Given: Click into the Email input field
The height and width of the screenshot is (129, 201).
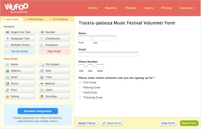Looking at the screenshot, I should (x=108, y=54).
